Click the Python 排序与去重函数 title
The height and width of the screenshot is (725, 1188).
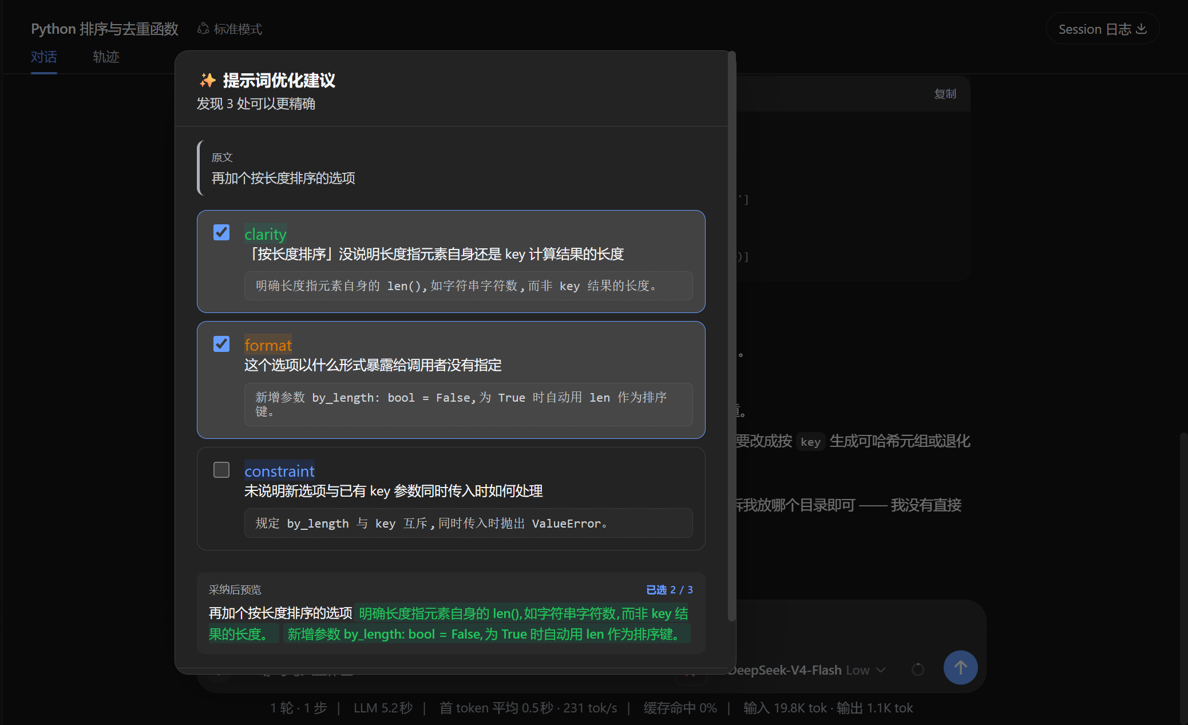point(105,29)
